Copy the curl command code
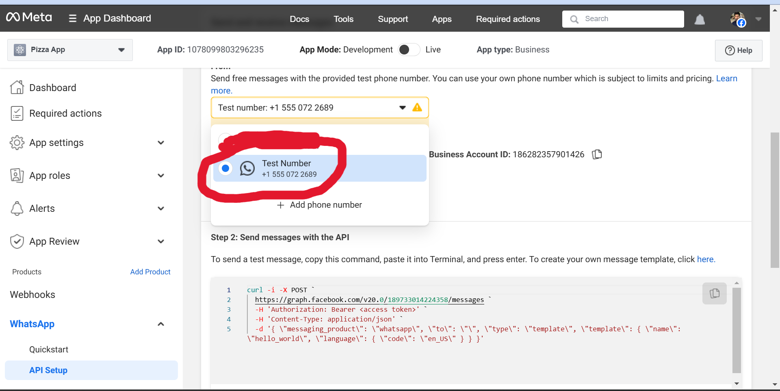Viewport: 780px width, 391px height. (x=714, y=293)
